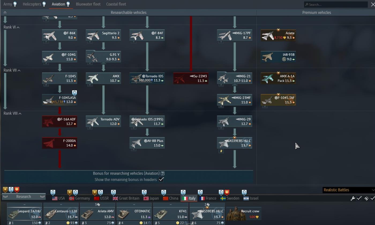
Task: Collapse the Rank VI section
Action: click(12, 27)
